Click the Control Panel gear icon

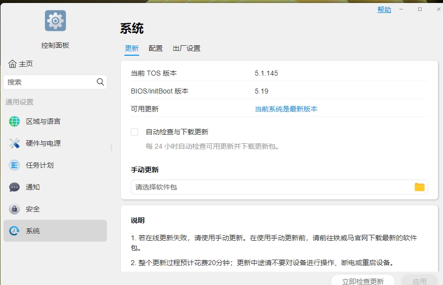click(x=55, y=20)
